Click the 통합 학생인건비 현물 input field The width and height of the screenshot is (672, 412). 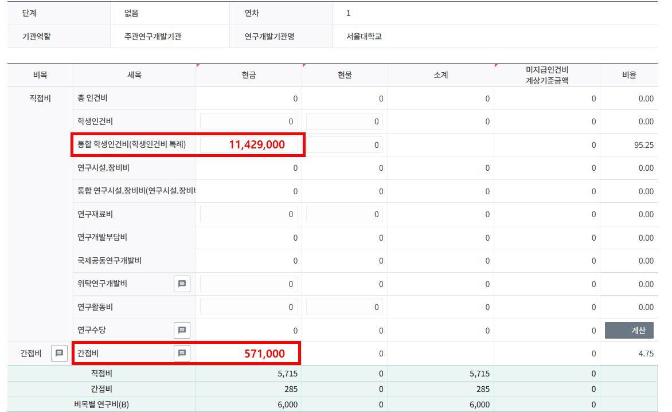pos(345,145)
